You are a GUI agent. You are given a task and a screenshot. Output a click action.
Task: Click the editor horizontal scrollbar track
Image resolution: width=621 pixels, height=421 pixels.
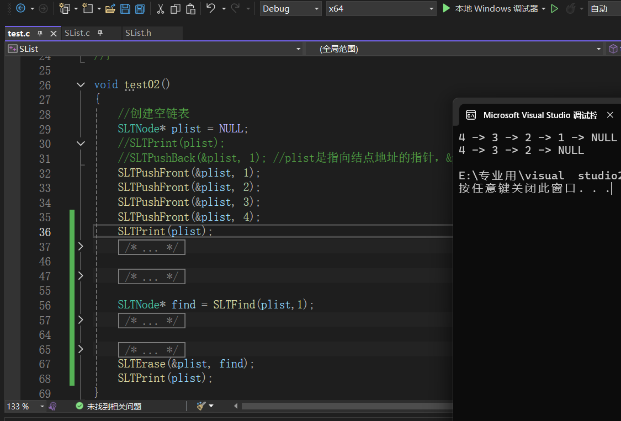347,406
